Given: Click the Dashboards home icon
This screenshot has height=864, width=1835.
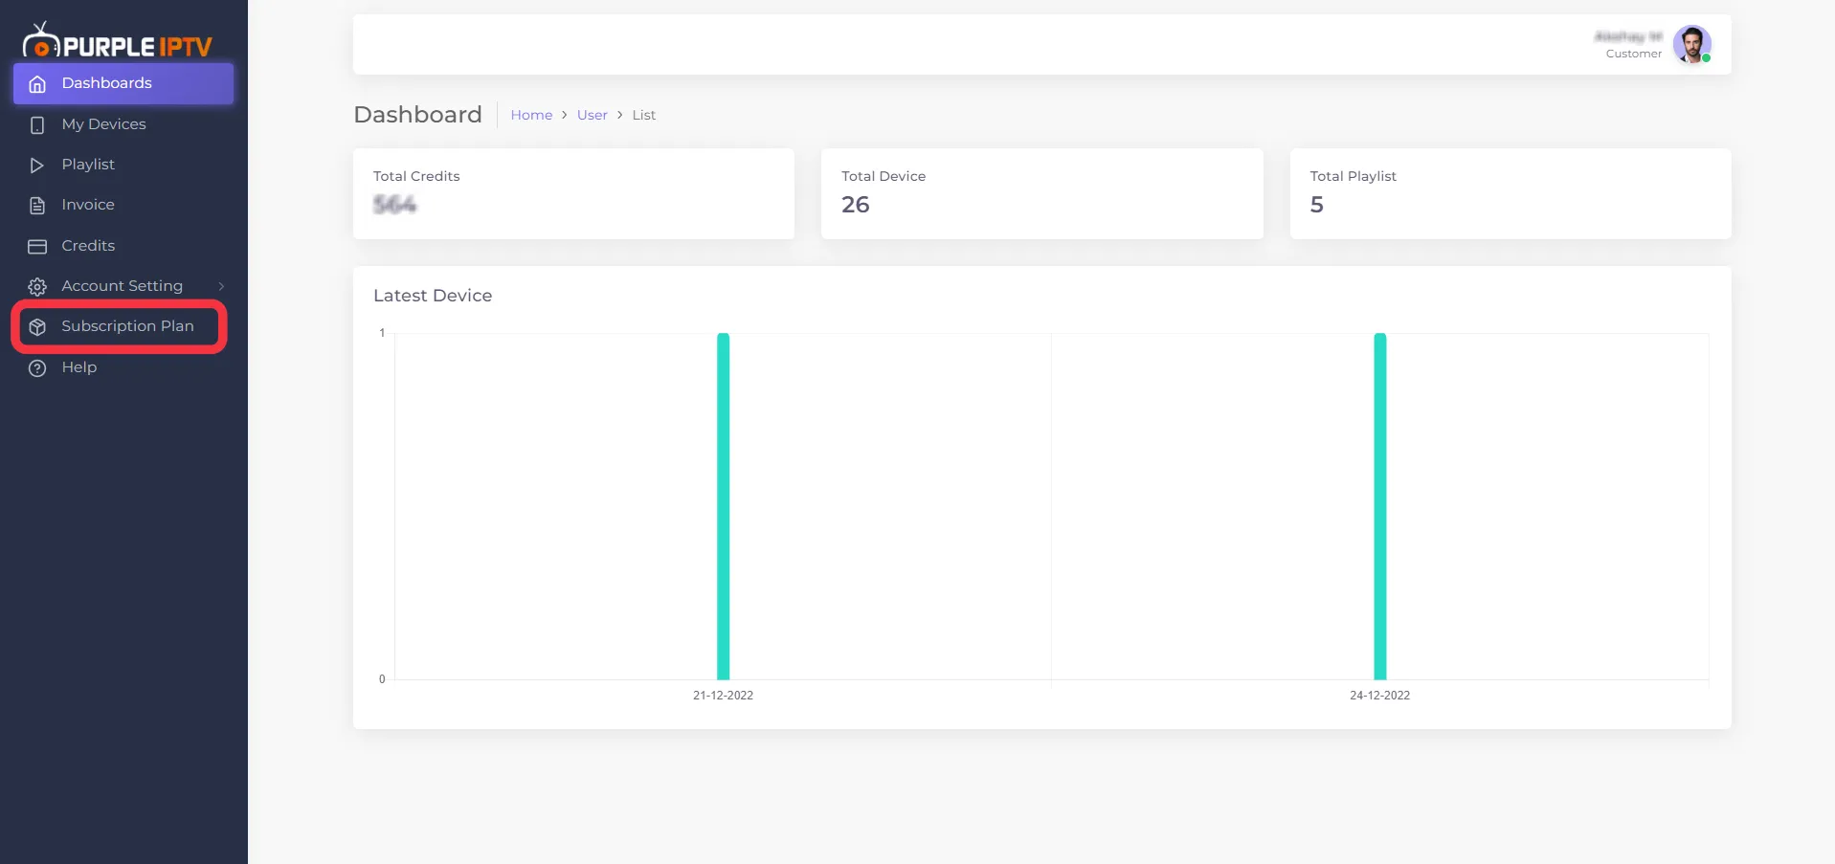Looking at the screenshot, I should (37, 84).
